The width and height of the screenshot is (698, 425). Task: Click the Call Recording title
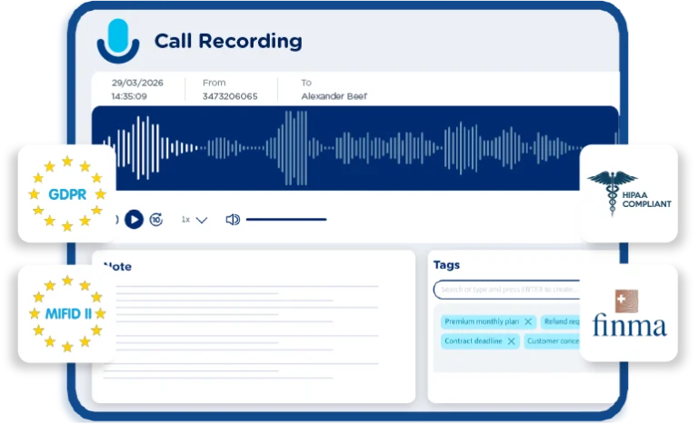[228, 41]
